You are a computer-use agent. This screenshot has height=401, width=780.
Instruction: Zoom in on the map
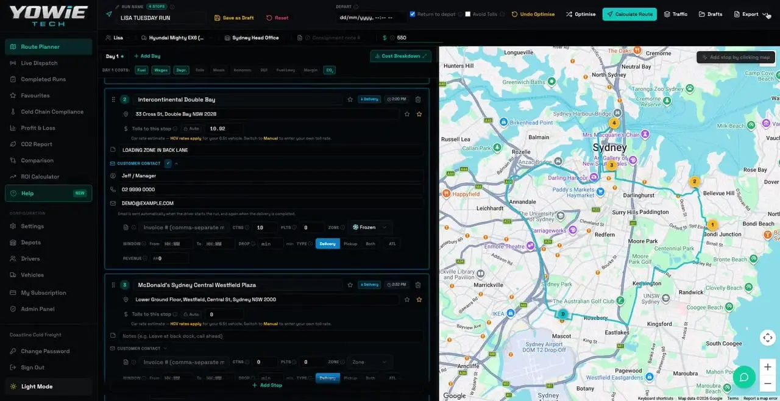point(768,367)
